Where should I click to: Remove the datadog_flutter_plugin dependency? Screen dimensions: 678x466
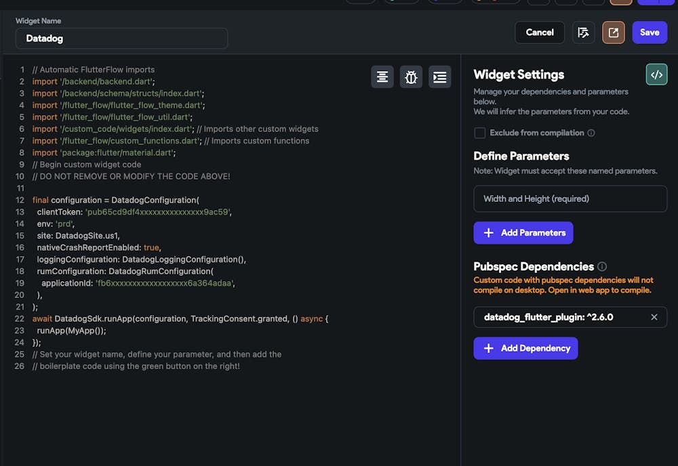[654, 317]
